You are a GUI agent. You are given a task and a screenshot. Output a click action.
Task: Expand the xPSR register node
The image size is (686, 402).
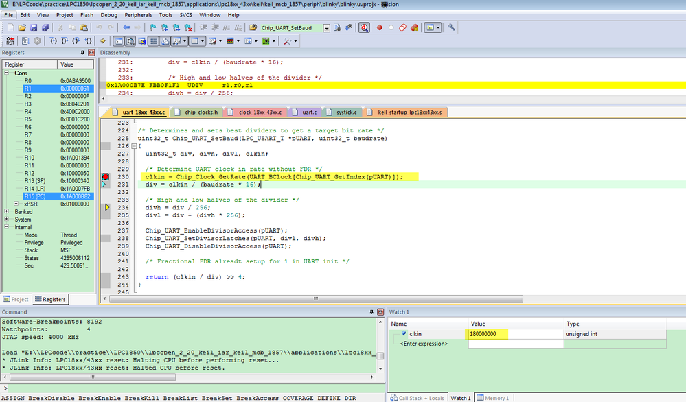coord(16,204)
